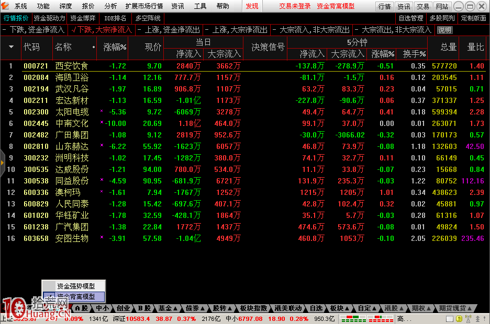
Task: Open the 报价 menu
Action: coord(88,6)
